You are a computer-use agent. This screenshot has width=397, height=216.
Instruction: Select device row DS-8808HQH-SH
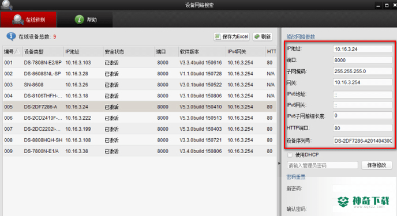tap(140, 140)
